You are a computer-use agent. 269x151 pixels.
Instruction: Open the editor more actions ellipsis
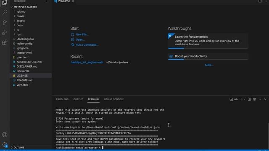(x=265, y=1)
